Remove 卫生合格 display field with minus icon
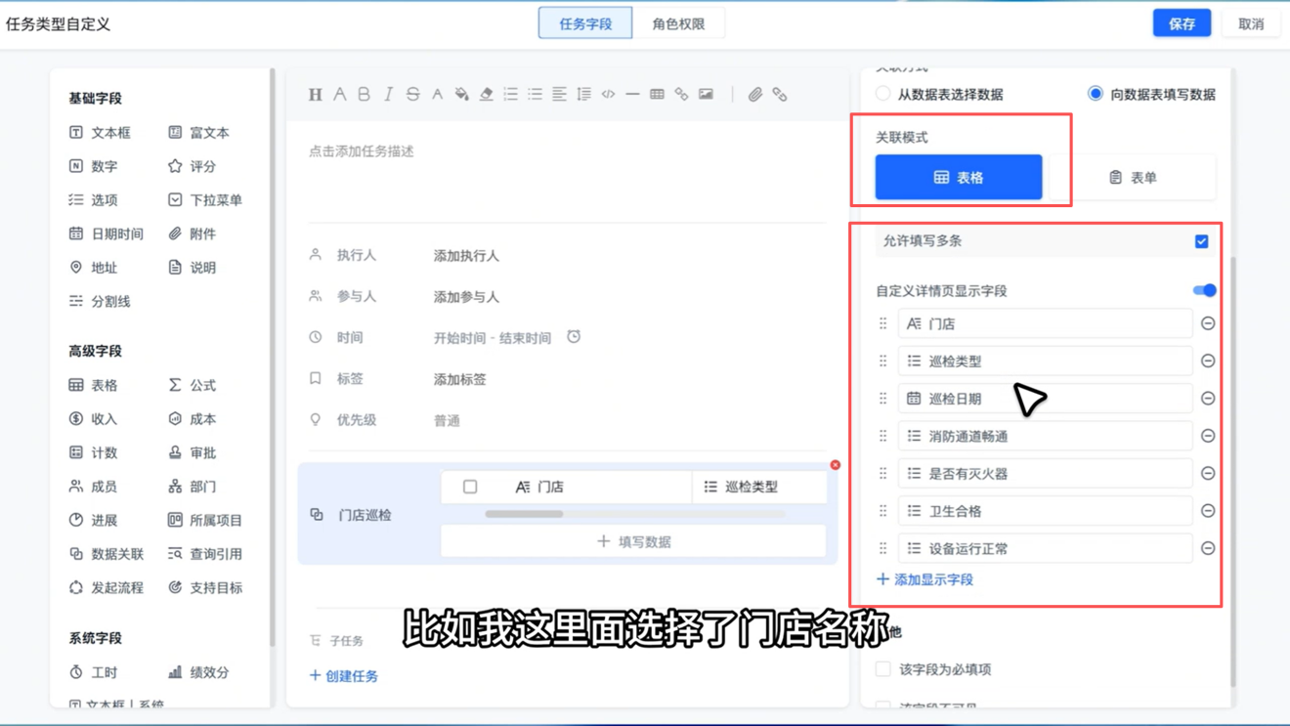The height and width of the screenshot is (726, 1290). tap(1208, 511)
